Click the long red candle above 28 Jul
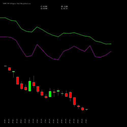The width and height of the screenshot is (127, 127). [x=74, y=101]
